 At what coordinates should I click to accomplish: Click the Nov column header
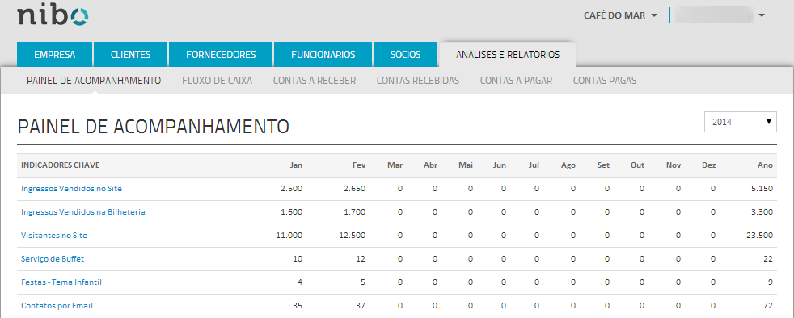coord(674,165)
